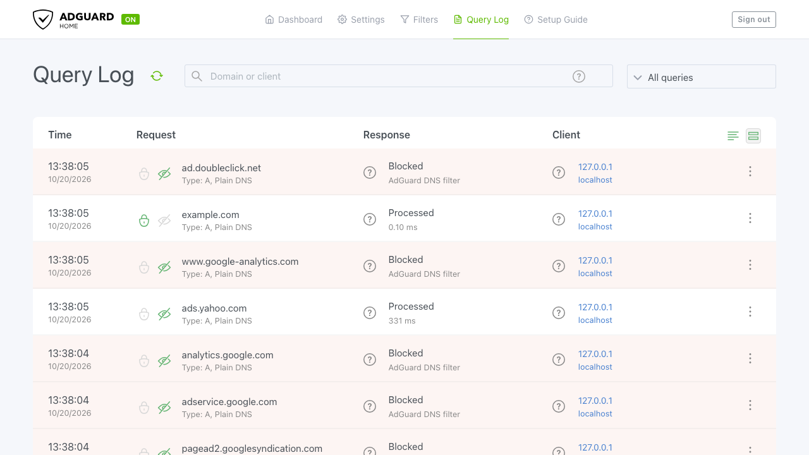809x455 pixels.
Task: Click the AdGuard Home logo
Action: (73, 20)
